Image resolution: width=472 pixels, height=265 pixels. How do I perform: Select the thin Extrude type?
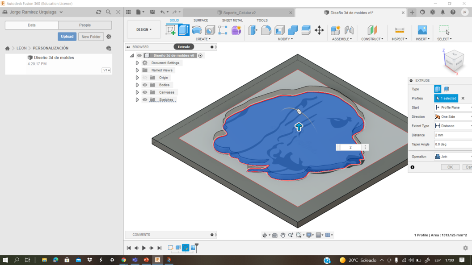(447, 89)
